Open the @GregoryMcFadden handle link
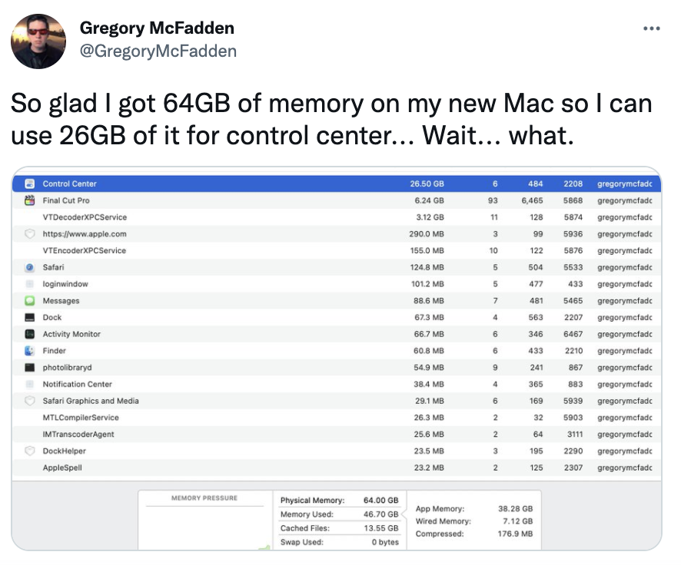Image resolution: width=681 pixels, height=565 pixels. 158,51
